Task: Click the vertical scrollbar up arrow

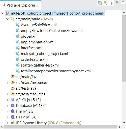Action: (x=124, y=13)
